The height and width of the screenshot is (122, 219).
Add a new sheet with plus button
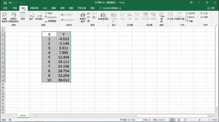tap(36, 116)
